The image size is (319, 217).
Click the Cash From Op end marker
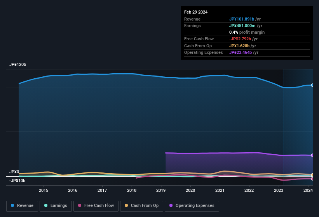point(312,175)
